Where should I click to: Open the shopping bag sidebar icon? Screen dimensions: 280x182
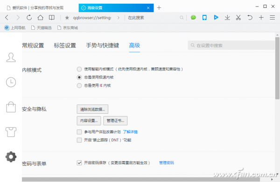11,107
